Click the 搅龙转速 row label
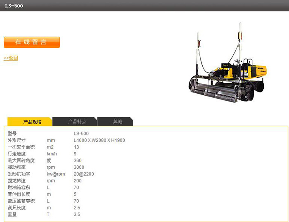This screenshot has height=222, width=289. click(x=17, y=181)
